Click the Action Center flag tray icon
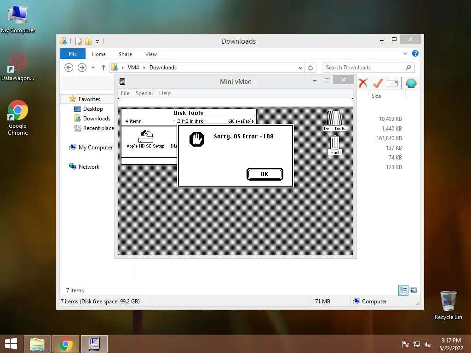 click(405, 344)
